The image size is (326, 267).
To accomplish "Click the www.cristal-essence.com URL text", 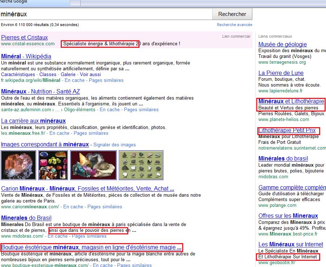I will [x=28, y=44].
